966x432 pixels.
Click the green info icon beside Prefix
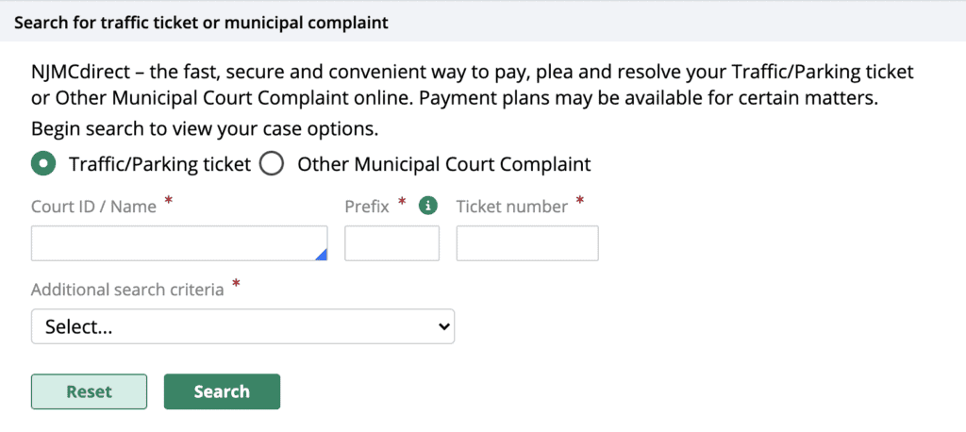click(428, 206)
